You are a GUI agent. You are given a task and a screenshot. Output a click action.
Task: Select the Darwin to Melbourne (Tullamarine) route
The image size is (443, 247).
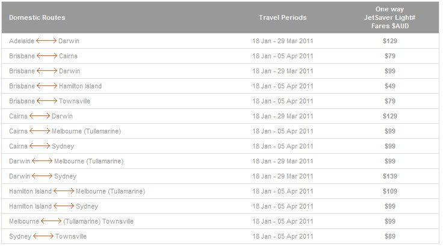pos(66,161)
